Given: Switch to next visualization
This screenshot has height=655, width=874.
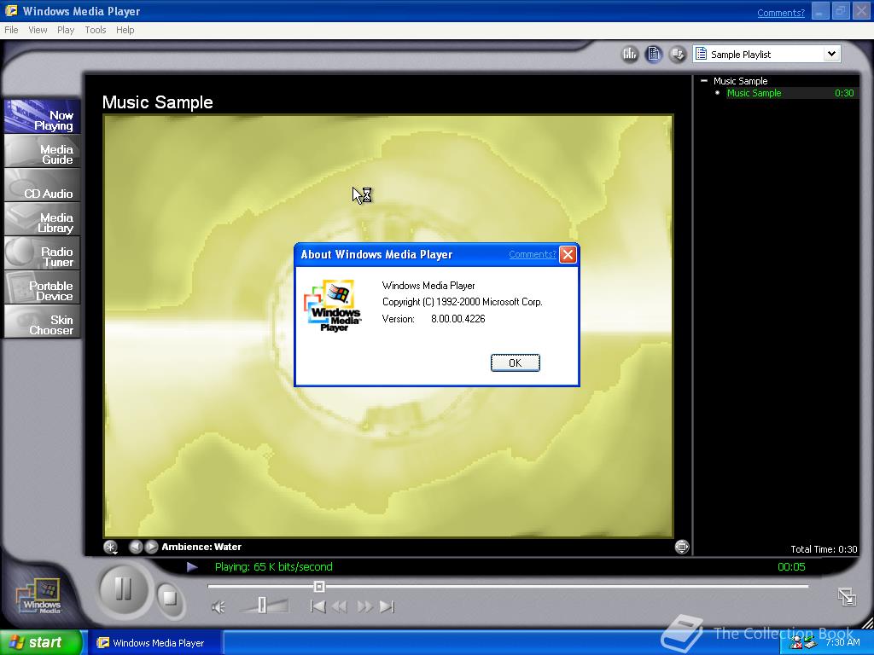Looking at the screenshot, I should 152,547.
